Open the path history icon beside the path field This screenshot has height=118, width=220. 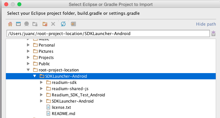(213, 33)
